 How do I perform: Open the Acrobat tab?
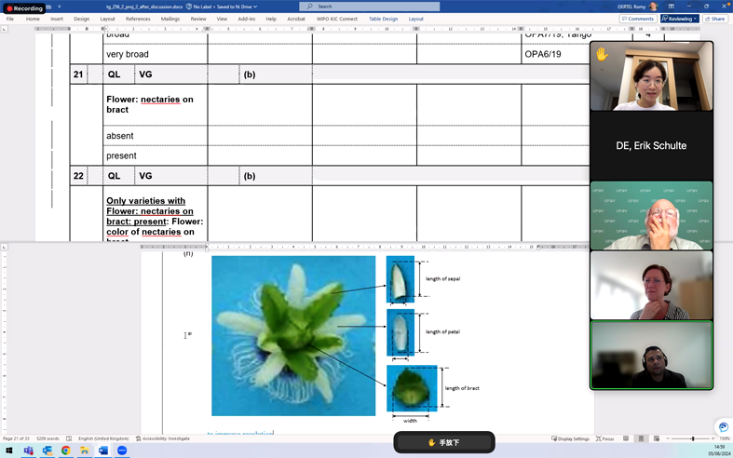click(296, 19)
